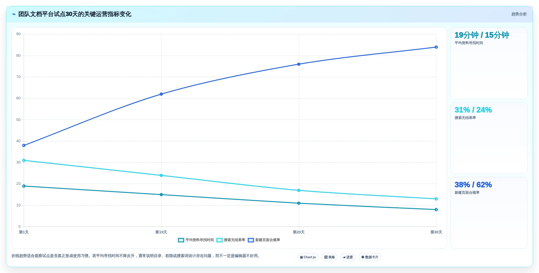This screenshot has height=273, width=539.
Task: Select the 新建页面合规率 point at 第30天
Action: coord(436,47)
